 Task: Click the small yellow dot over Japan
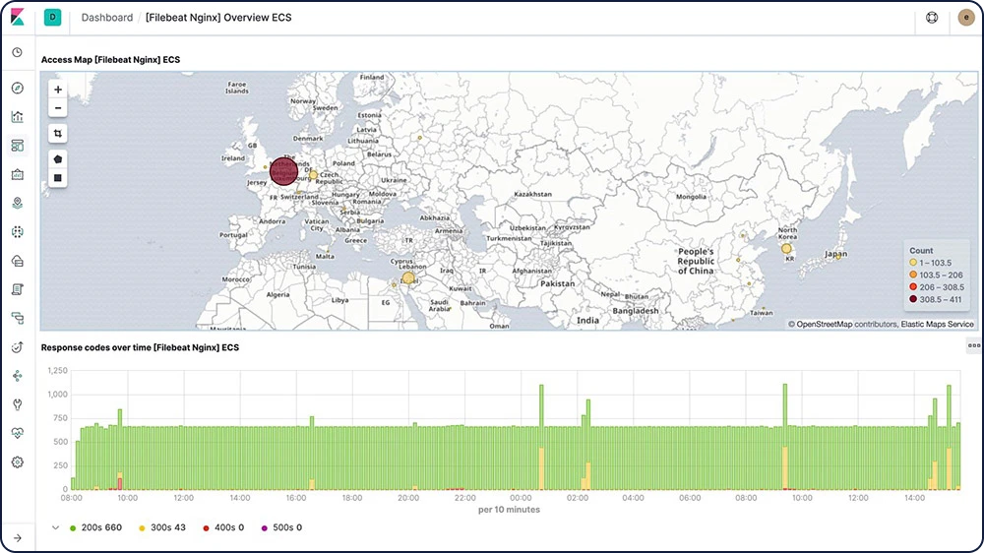[x=839, y=257]
